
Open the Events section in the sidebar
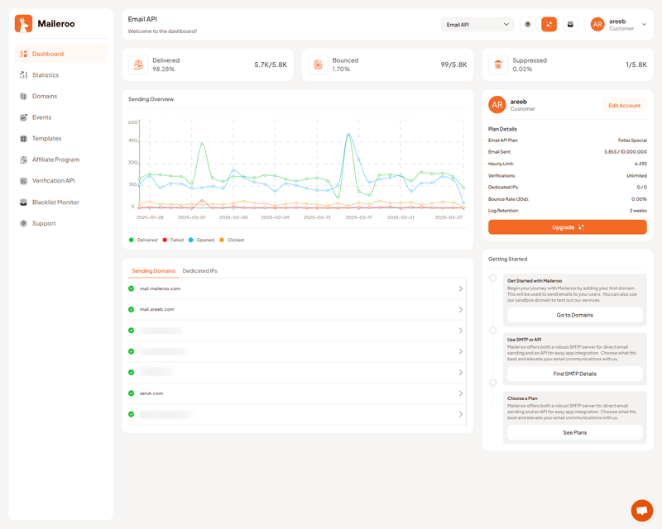pos(41,117)
